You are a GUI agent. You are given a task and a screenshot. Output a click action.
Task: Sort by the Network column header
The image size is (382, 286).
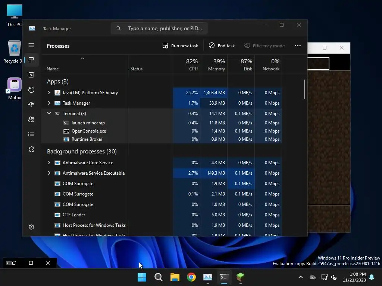[x=269, y=64]
